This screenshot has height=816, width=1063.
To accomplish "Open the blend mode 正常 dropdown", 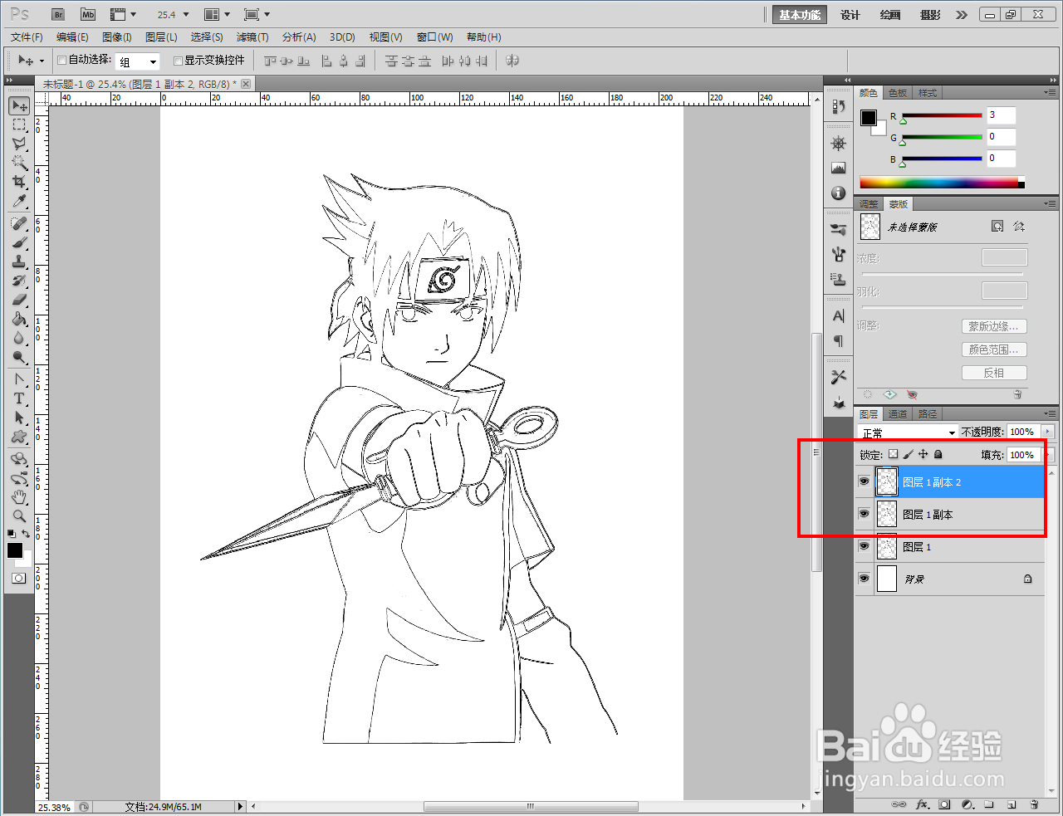I will point(908,432).
